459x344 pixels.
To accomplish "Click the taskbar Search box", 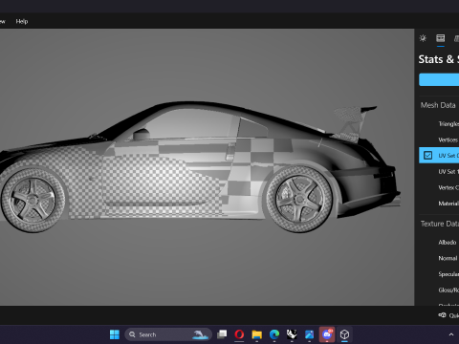I will [168, 334].
